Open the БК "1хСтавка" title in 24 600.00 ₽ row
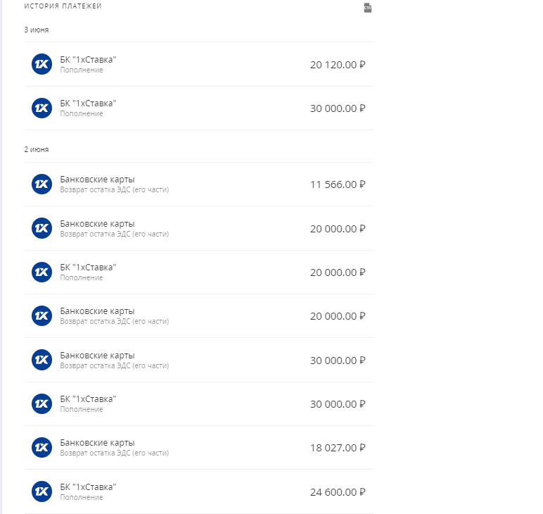 pos(88,487)
